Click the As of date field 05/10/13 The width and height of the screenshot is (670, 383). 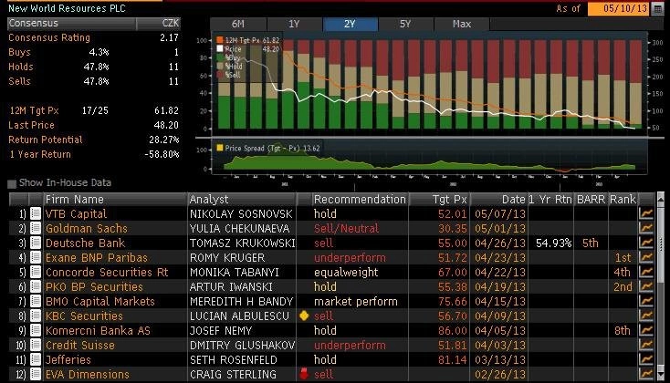coord(618,8)
